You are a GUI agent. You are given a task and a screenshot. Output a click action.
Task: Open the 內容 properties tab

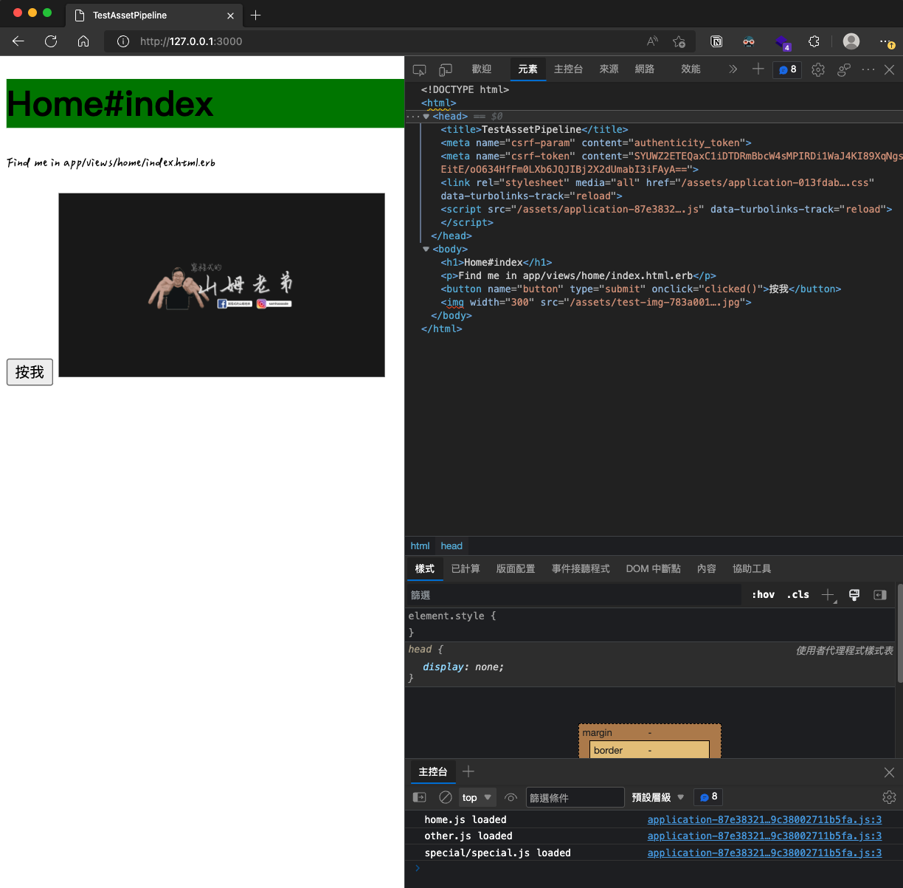(707, 568)
